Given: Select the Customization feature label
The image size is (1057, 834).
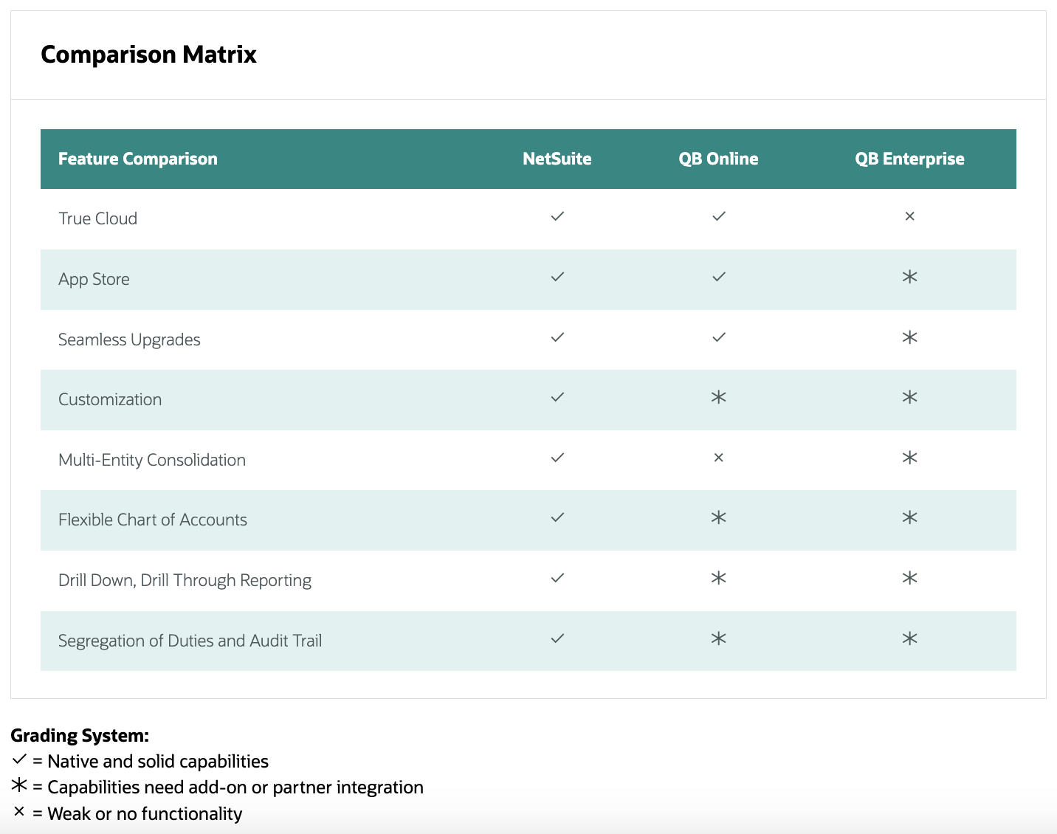Looking at the screenshot, I should coord(110,399).
